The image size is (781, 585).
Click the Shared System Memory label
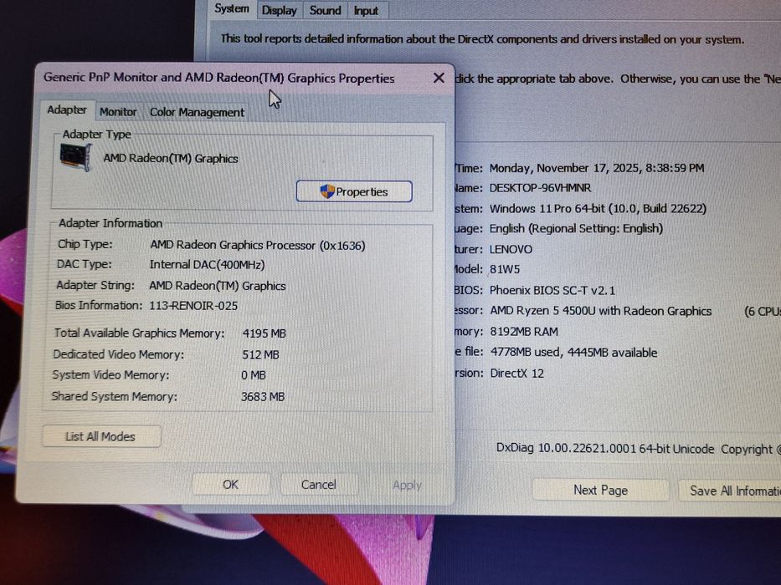[x=115, y=396]
